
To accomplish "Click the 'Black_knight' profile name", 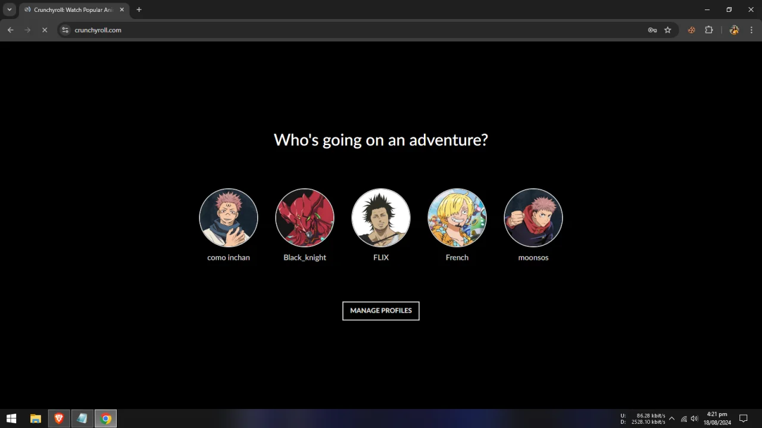I will (x=305, y=257).
